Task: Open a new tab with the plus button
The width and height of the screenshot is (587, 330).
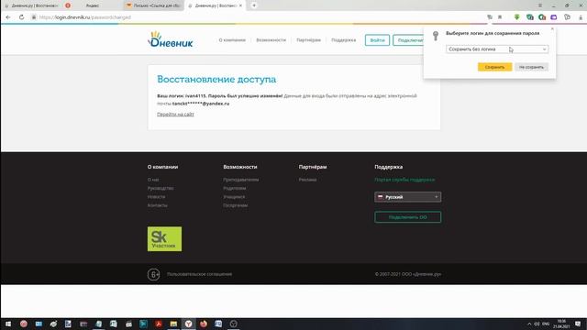Action: tap(254, 5)
